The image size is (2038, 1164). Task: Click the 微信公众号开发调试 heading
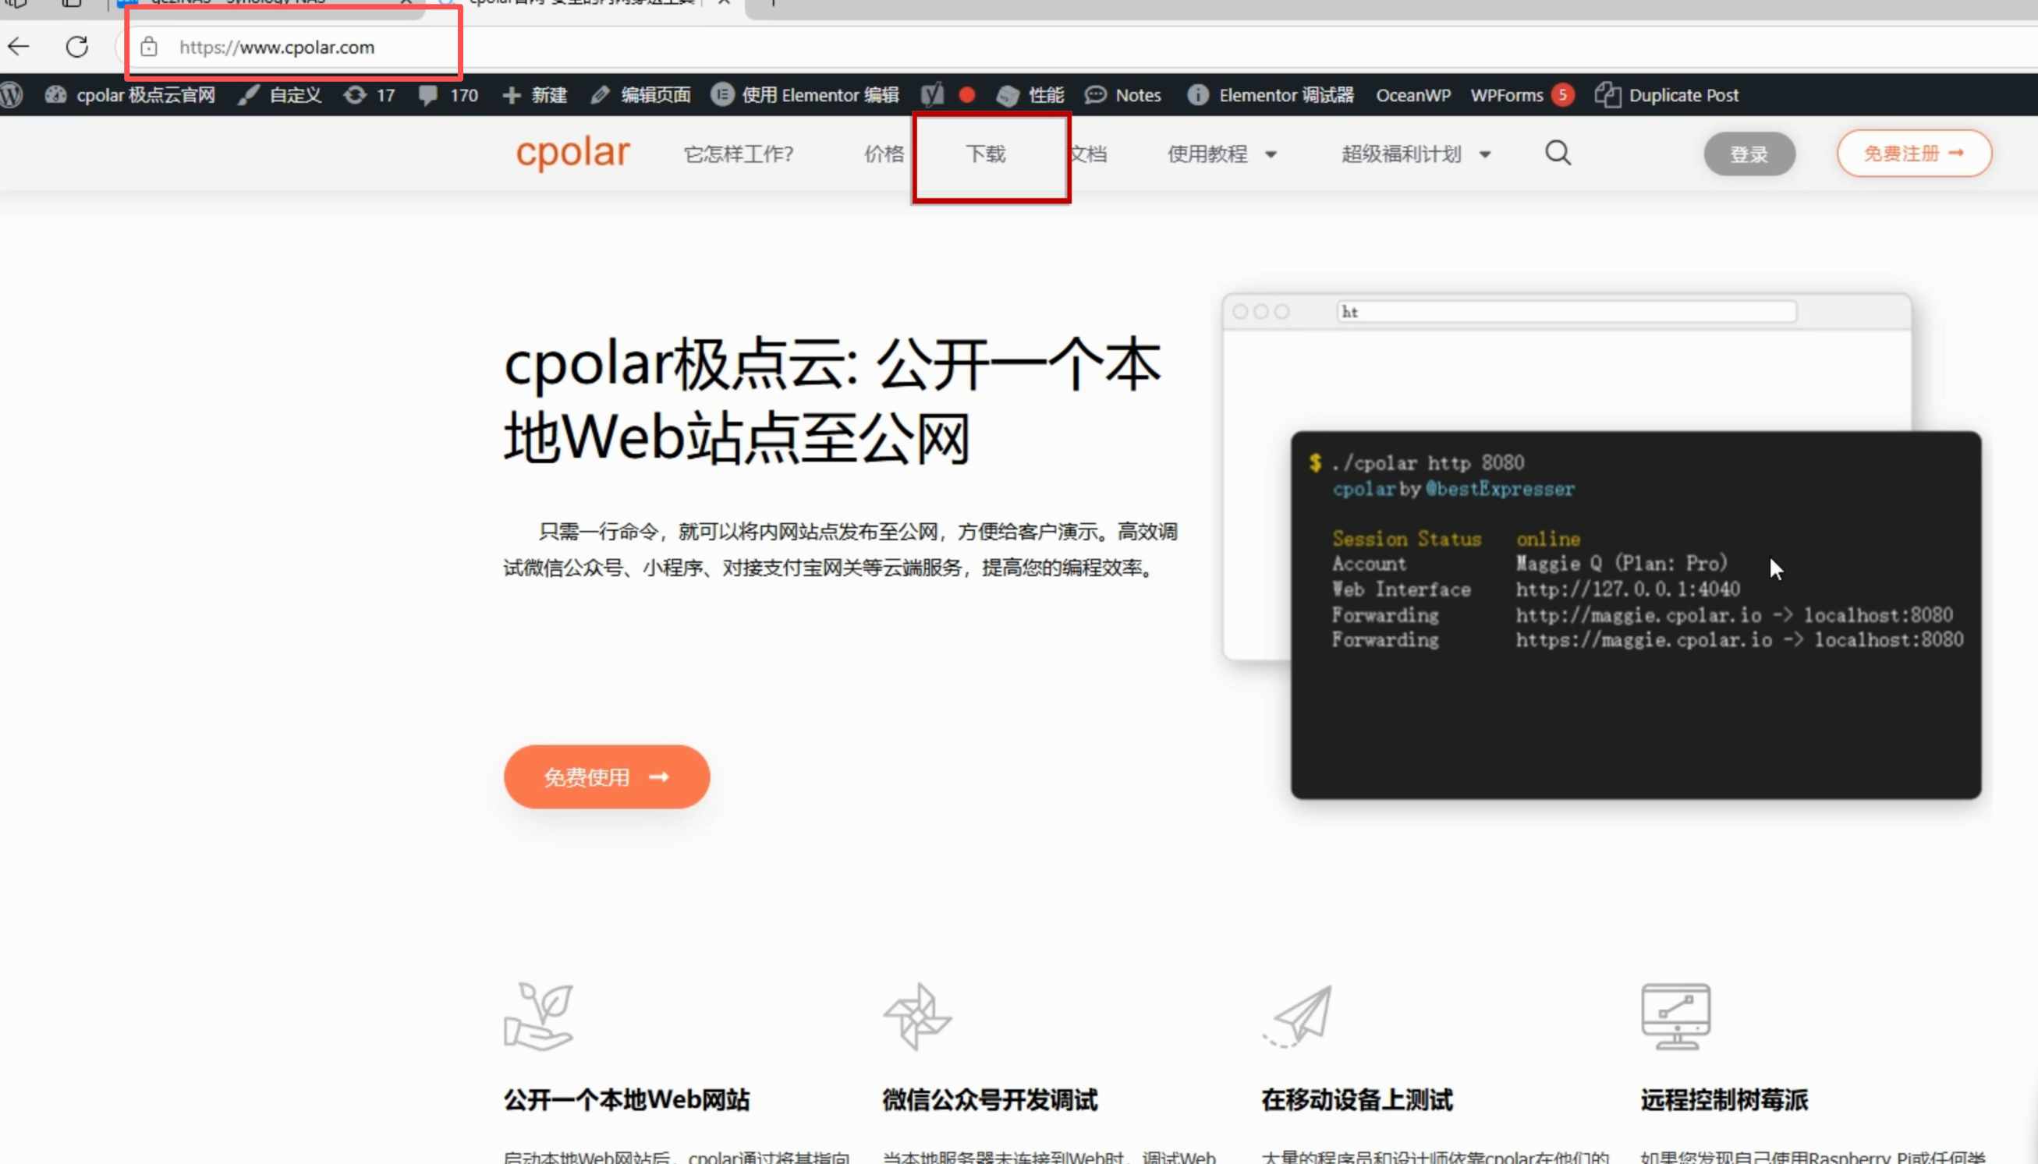coord(990,1099)
